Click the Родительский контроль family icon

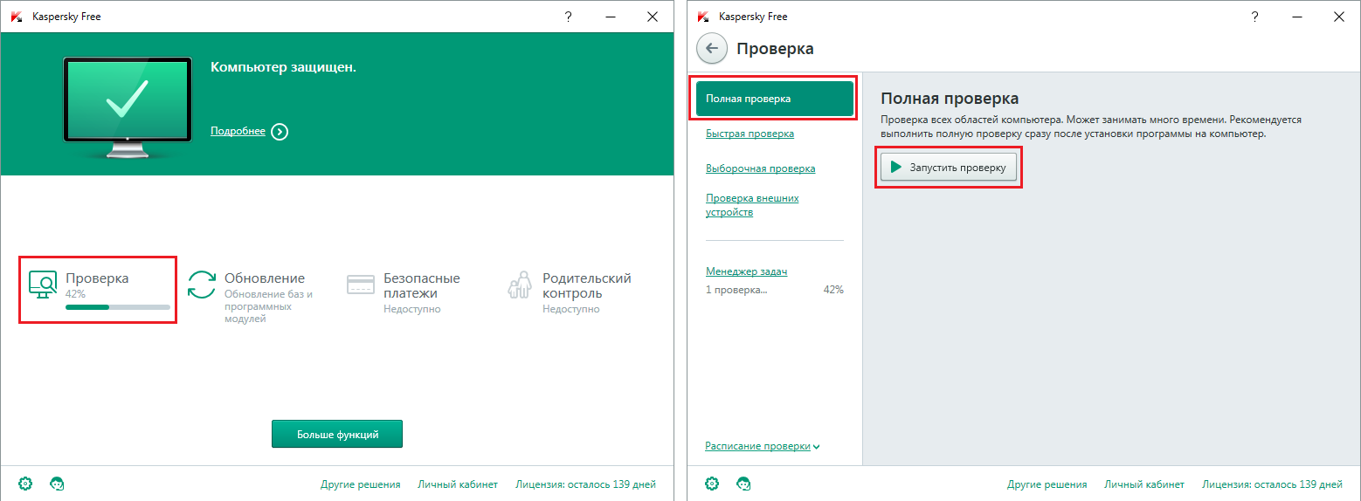click(x=520, y=285)
